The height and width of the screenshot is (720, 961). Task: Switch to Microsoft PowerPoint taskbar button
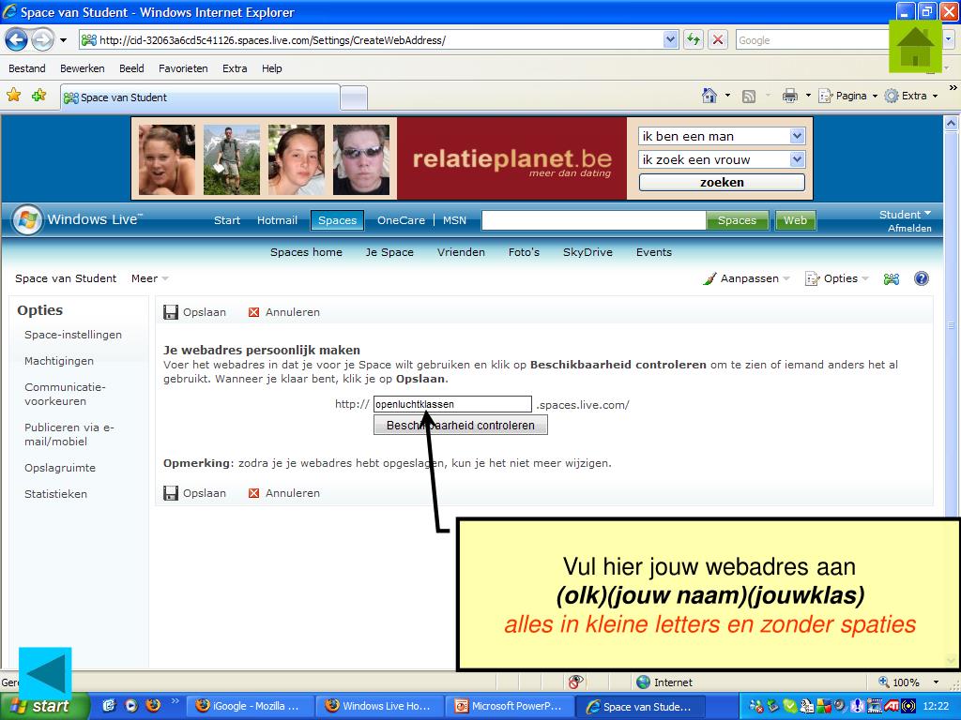pyautogui.click(x=510, y=706)
